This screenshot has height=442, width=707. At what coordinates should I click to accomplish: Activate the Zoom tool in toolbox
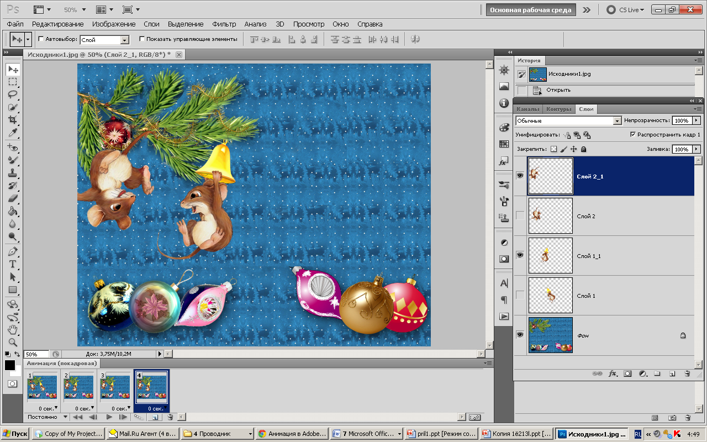pyautogui.click(x=13, y=342)
